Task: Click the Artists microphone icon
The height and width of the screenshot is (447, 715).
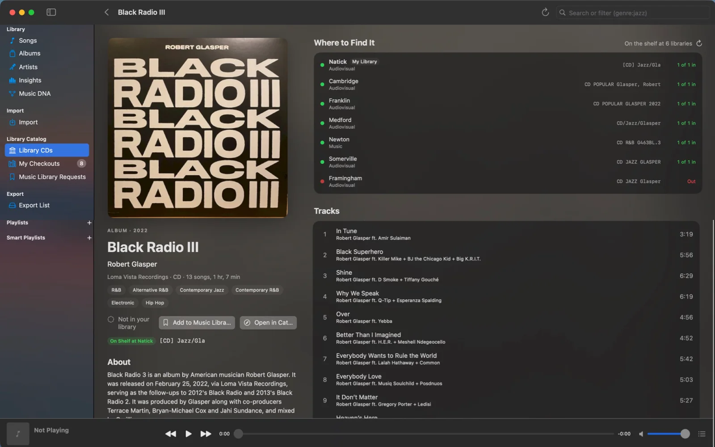Action: (13, 67)
